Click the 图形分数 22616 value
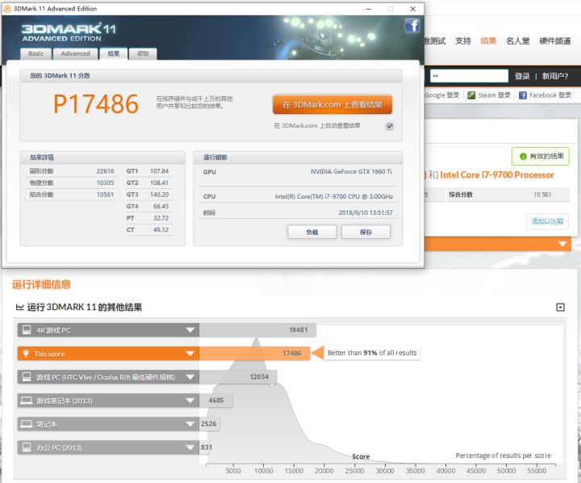Viewport: 581px width, 483px height. click(105, 171)
